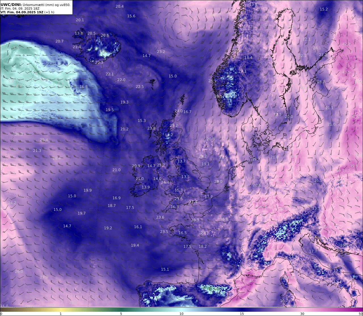Viewport: 363px width, 316px height.
Task: Click the 25.7 value label
Action: click(161, 165)
